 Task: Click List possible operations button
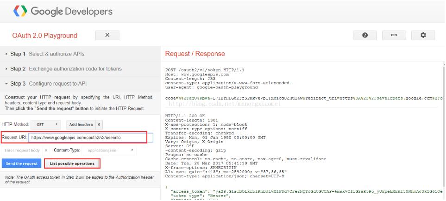tap(72, 163)
